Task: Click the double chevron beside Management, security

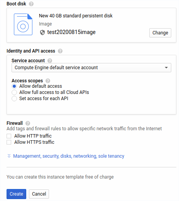Action: click(x=9, y=156)
